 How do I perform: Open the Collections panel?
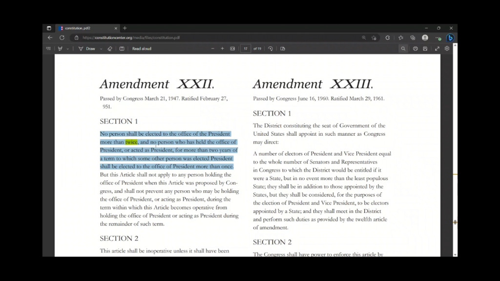click(x=413, y=38)
